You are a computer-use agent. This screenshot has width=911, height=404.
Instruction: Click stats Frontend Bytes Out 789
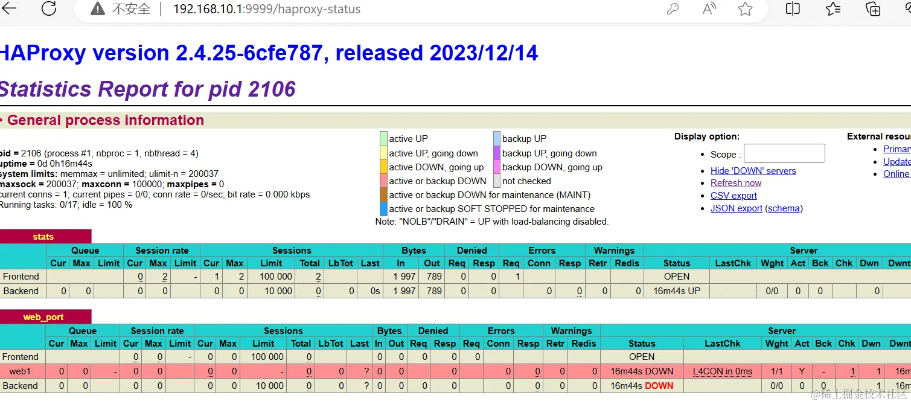click(x=434, y=277)
